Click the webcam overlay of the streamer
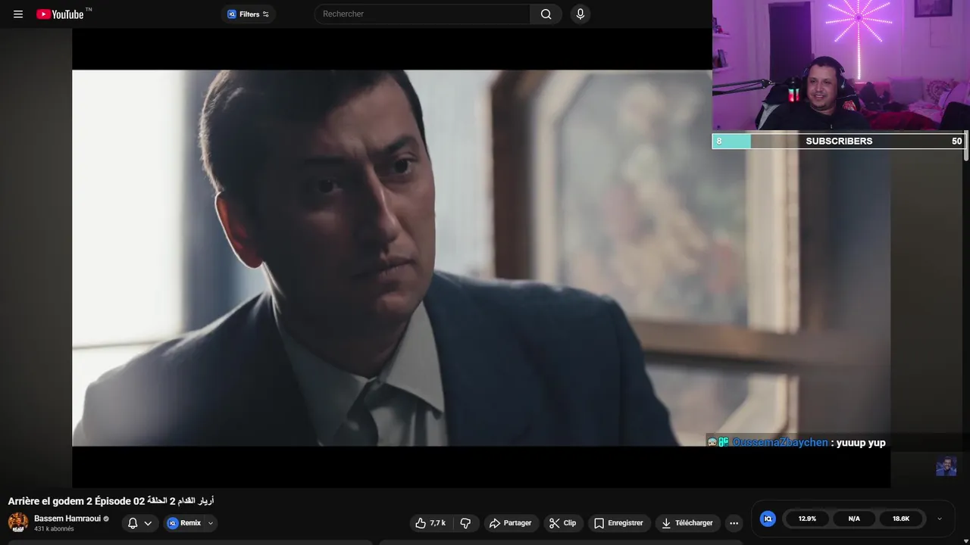The image size is (970, 545). click(841, 65)
